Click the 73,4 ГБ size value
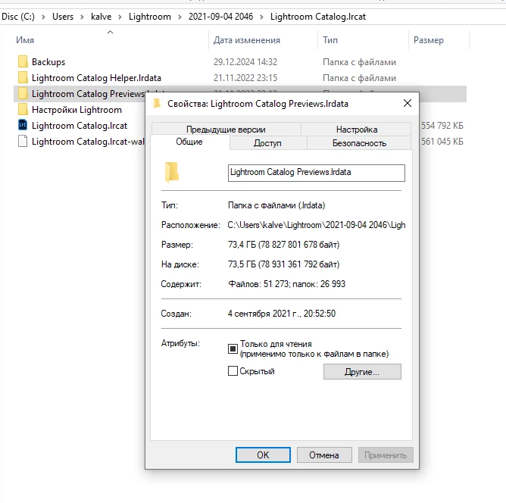506x503 pixels. pyautogui.click(x=283, y=245)
